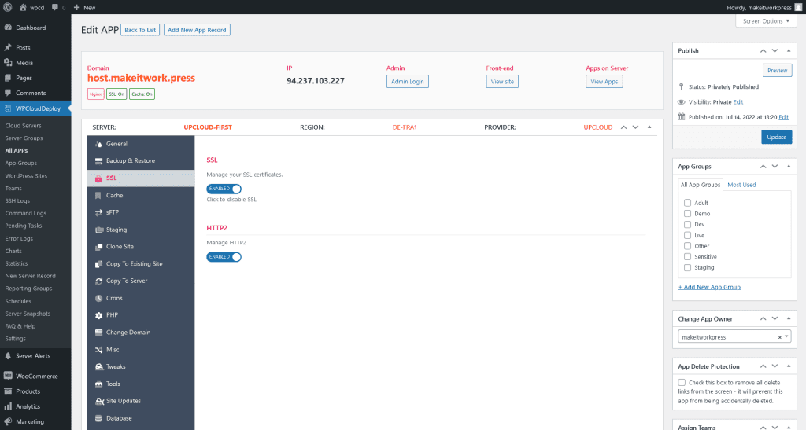The image size is (806, 430).
Task: Click the Media icon in sidebar
Action: [x=8, y=63]
